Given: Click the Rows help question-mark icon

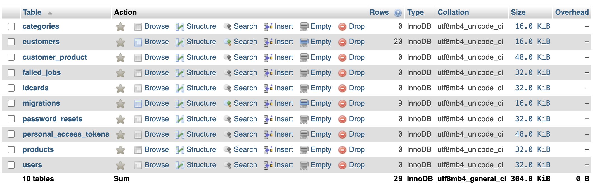Looking at the screenshot, I should click(397, 13).
